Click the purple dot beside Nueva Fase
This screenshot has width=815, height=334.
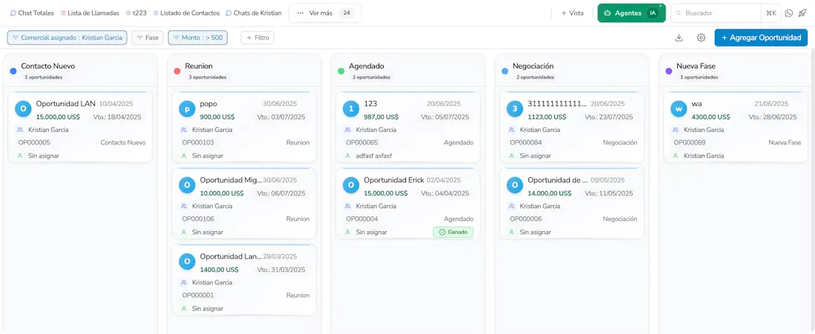click(669, 71)
